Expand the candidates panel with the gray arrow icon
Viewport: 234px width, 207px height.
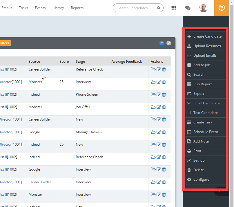[x=169, y=43]
